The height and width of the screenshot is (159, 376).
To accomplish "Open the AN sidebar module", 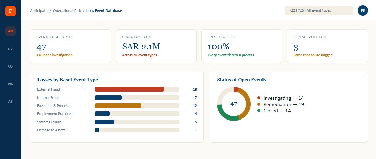I will click(x=10, y=31).
